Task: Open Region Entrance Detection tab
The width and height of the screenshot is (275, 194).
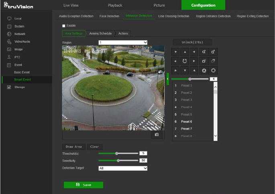Action: click(x=213, y=16)
